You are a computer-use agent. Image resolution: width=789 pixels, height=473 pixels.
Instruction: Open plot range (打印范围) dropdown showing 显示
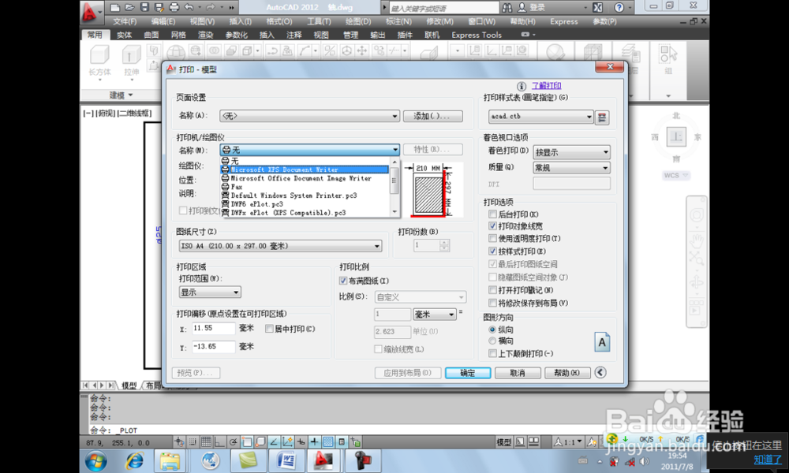click(210, 292)
